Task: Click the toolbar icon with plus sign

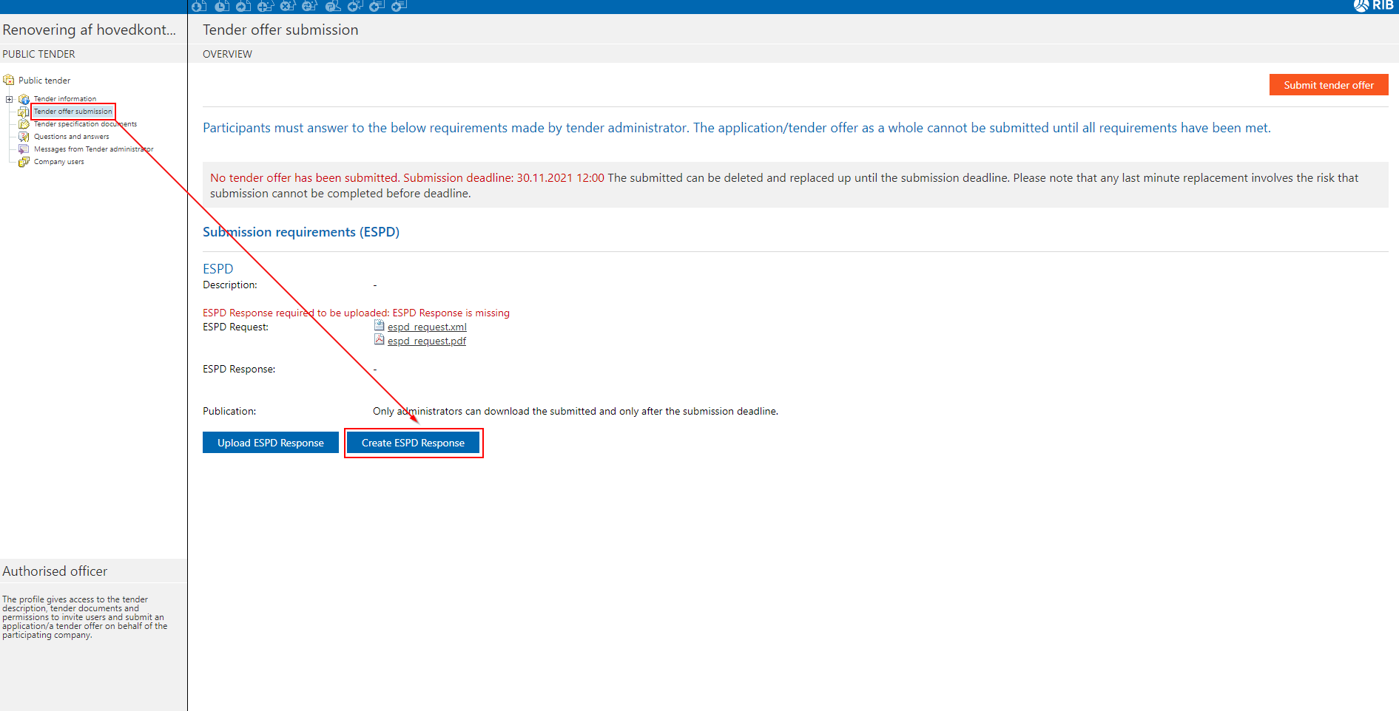Action: click(265, 6)
